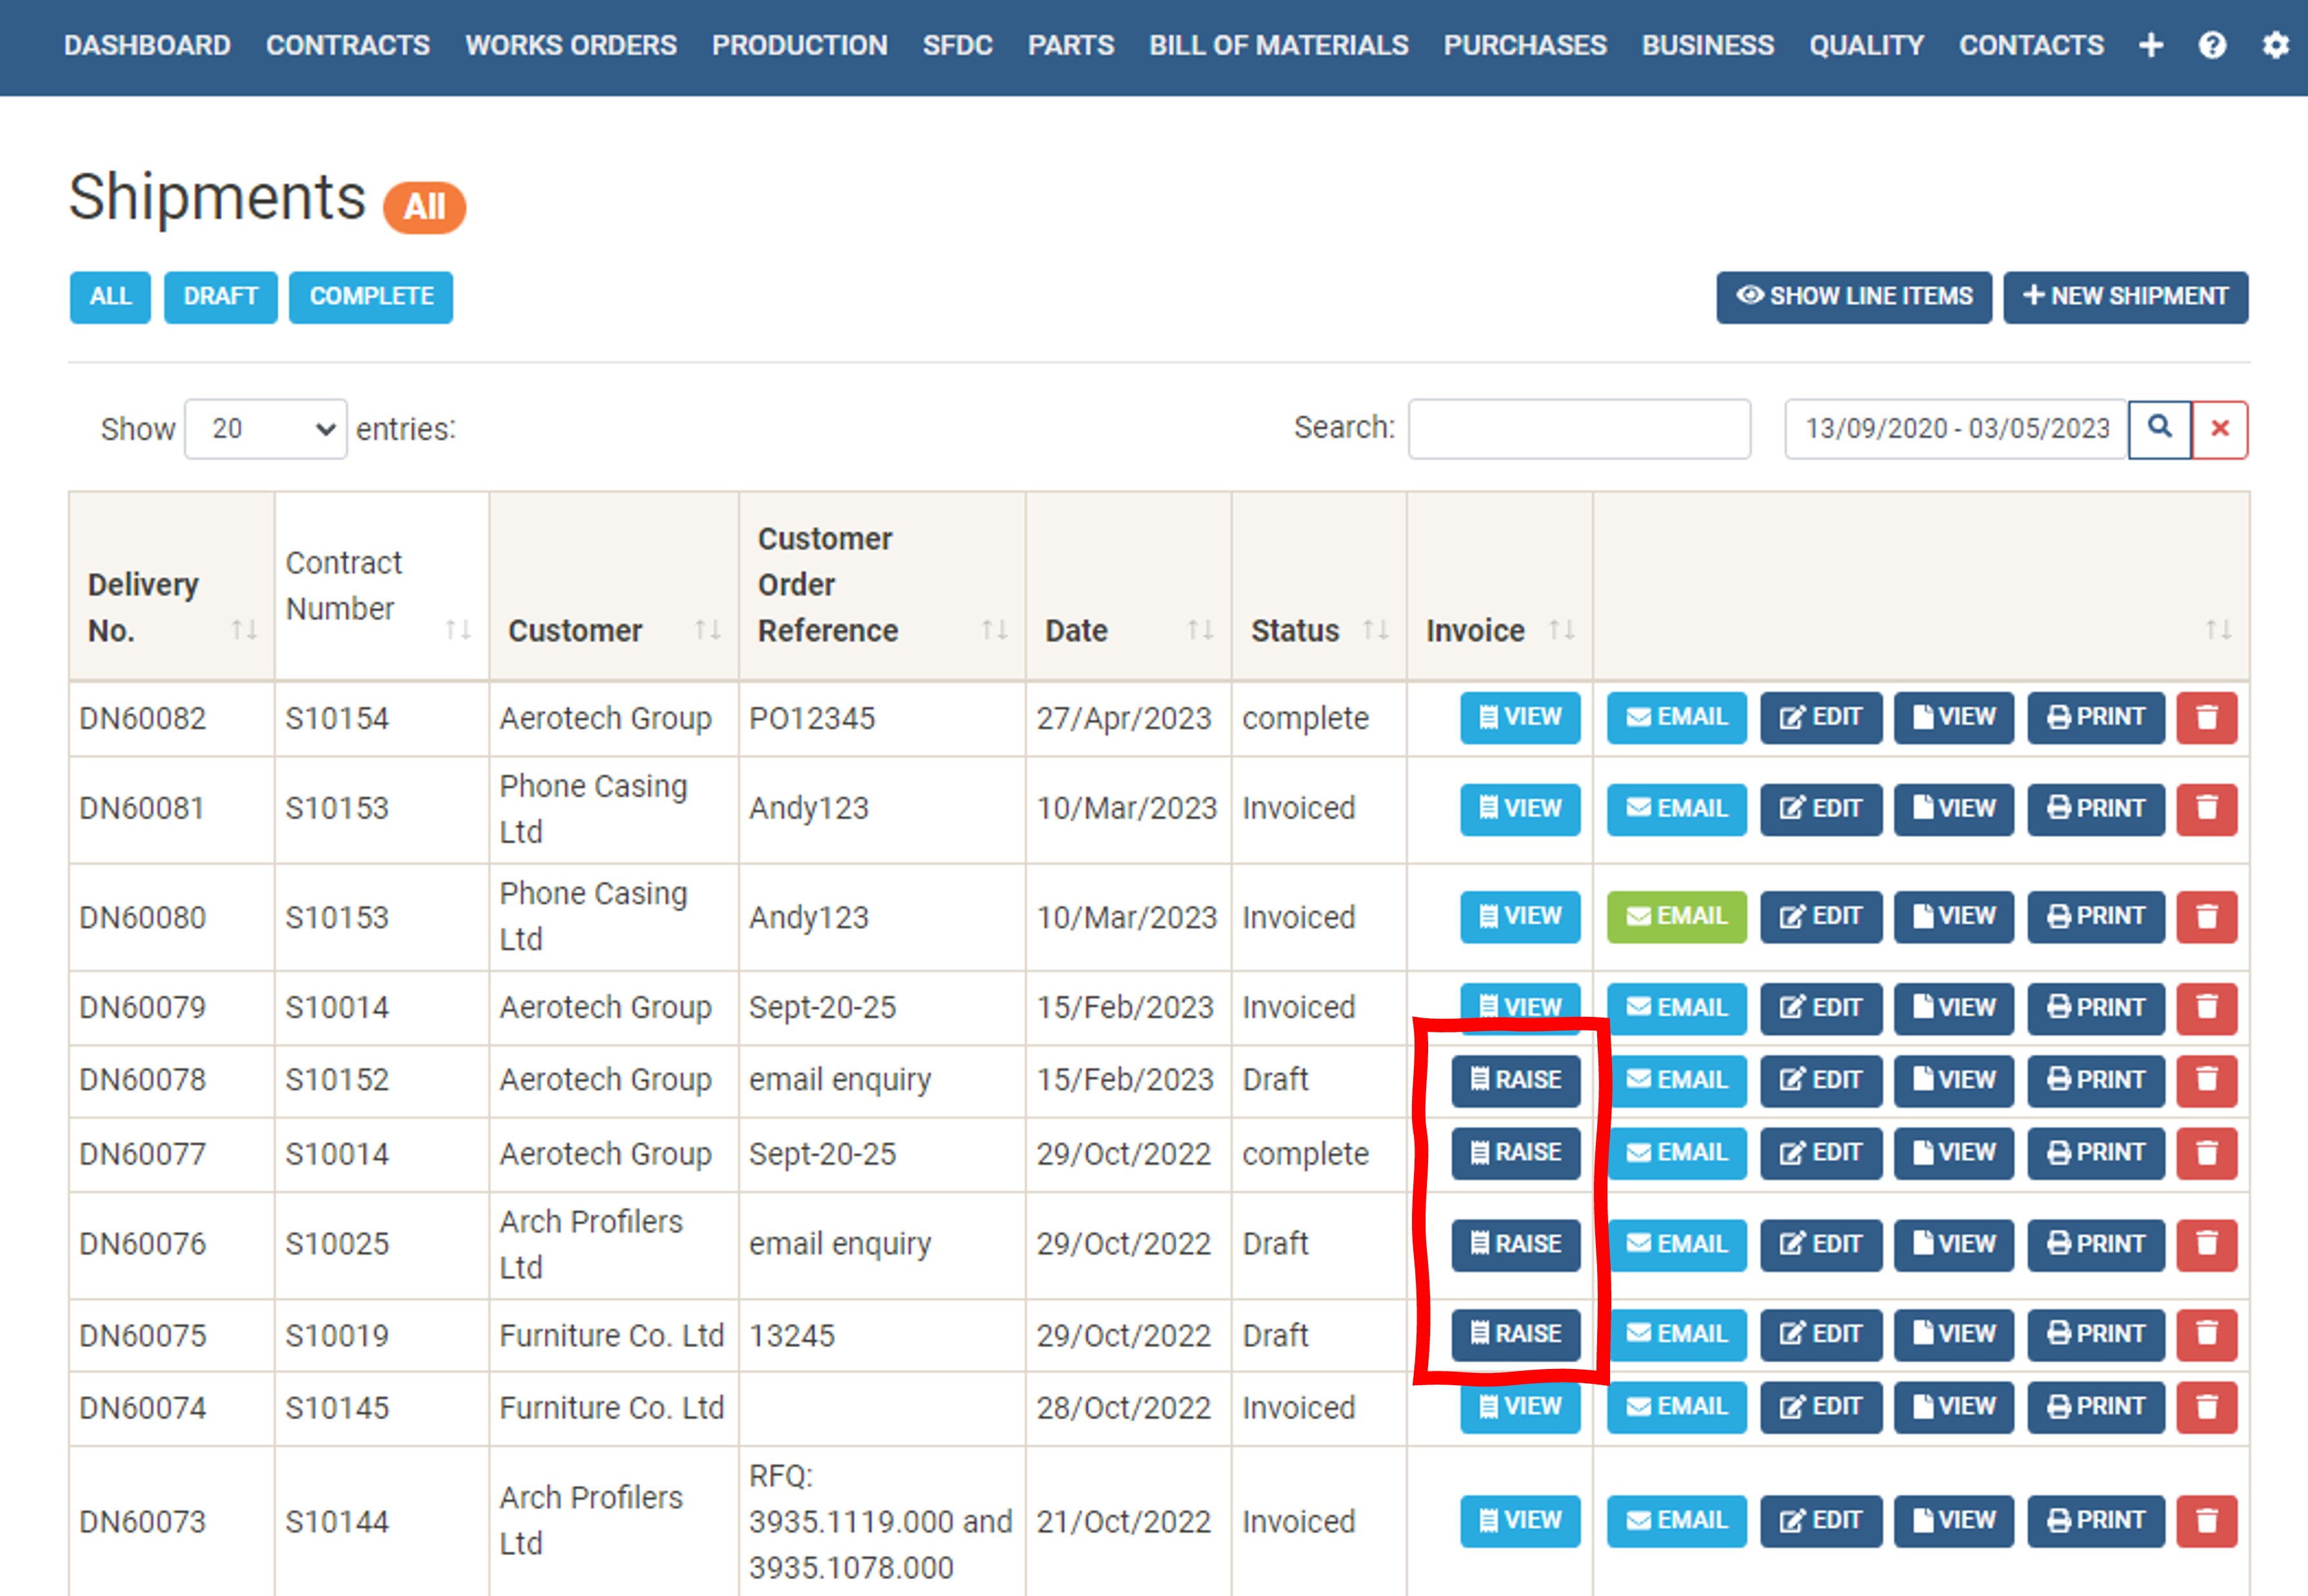Click inside the Search field
This screenshot has height=1596, width=2308.
pos(1578,428)
